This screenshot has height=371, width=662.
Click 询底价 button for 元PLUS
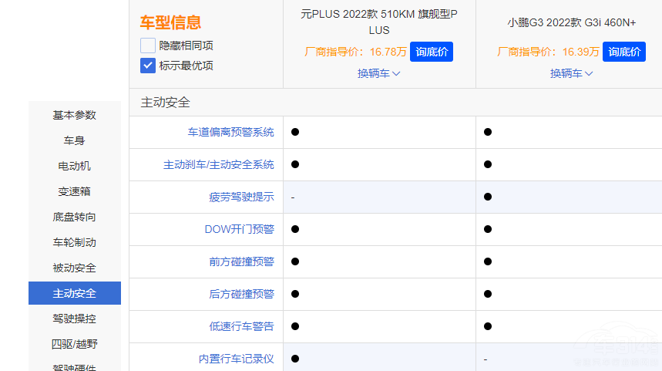point(432,52)
